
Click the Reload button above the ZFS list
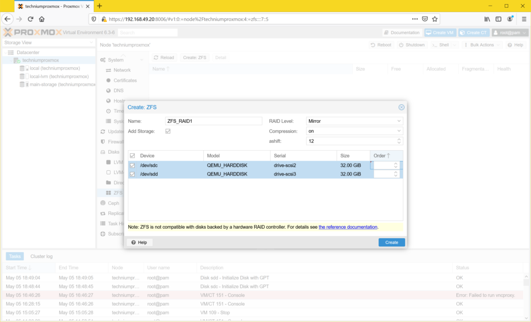[x=164, y=57]
